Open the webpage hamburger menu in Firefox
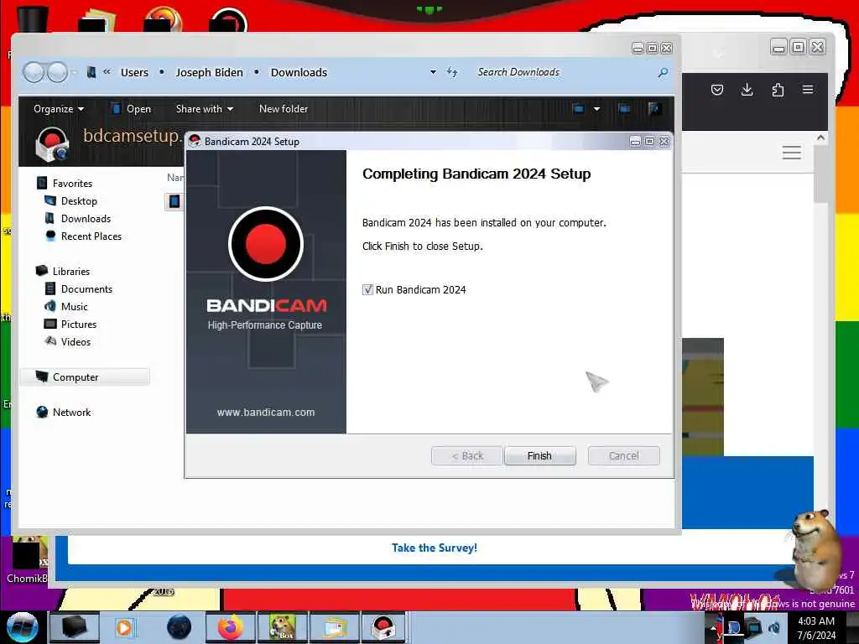 point(792,153)
